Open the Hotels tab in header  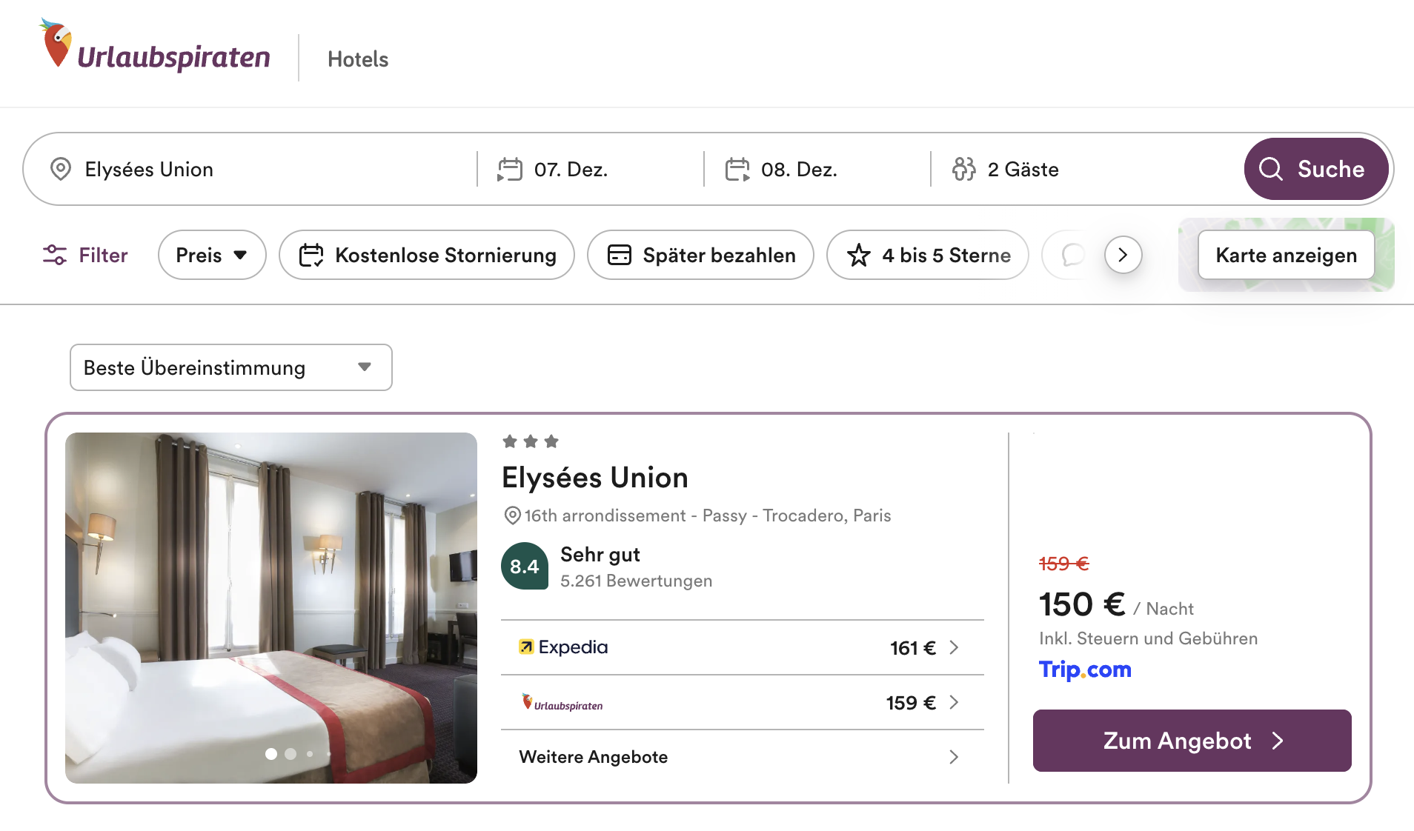click(x=358, y=59)
